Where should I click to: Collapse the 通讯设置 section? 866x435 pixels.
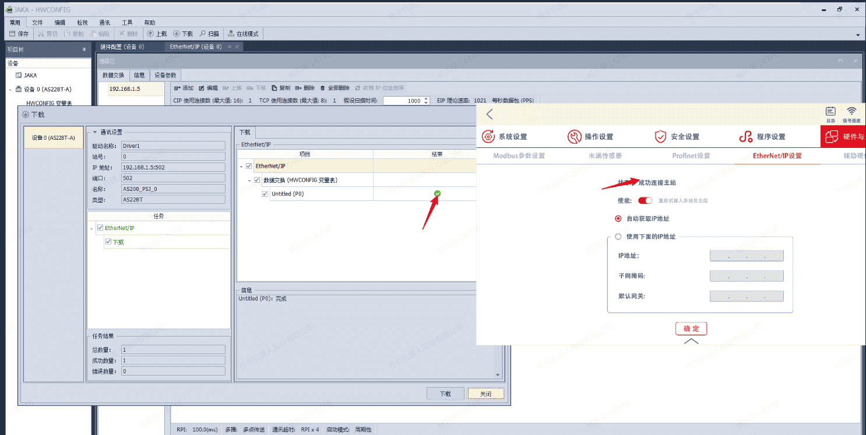point(94,132)
